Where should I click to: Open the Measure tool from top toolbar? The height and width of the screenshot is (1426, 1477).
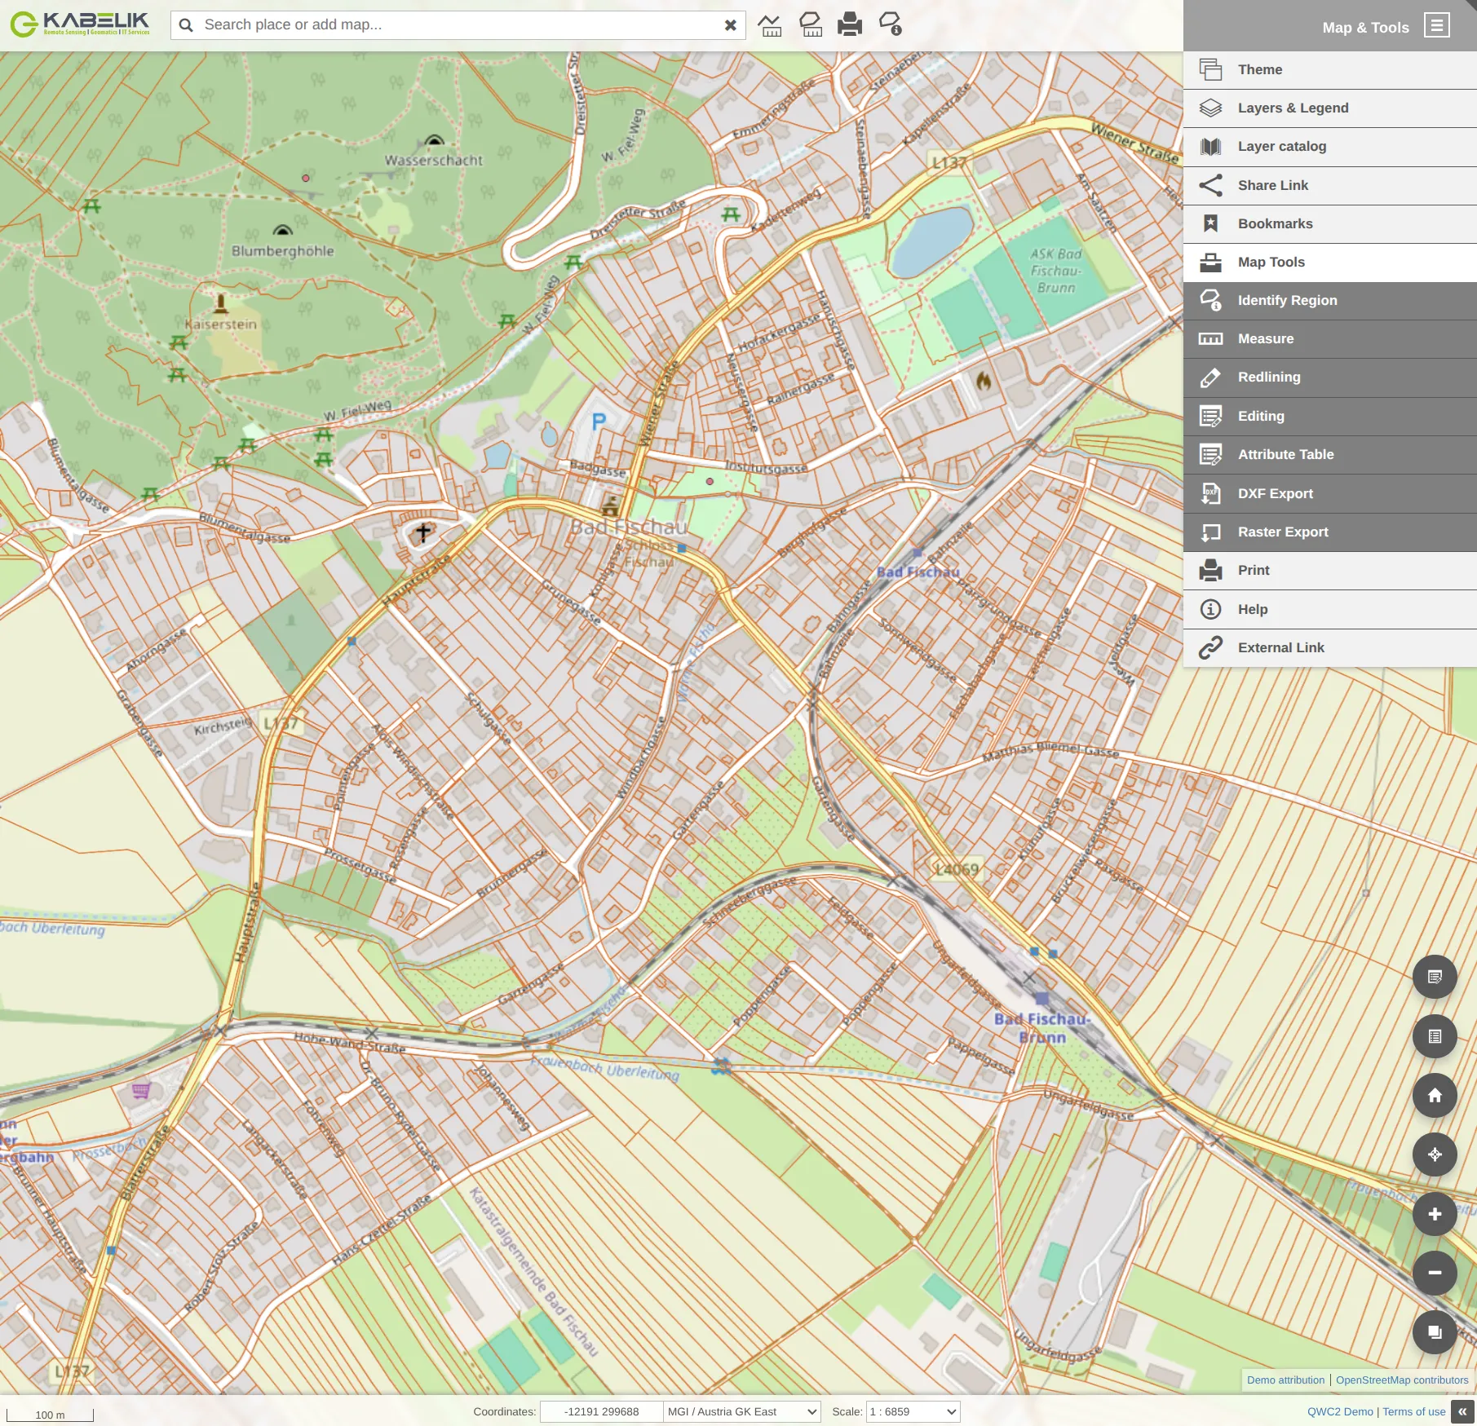(770, 24)
